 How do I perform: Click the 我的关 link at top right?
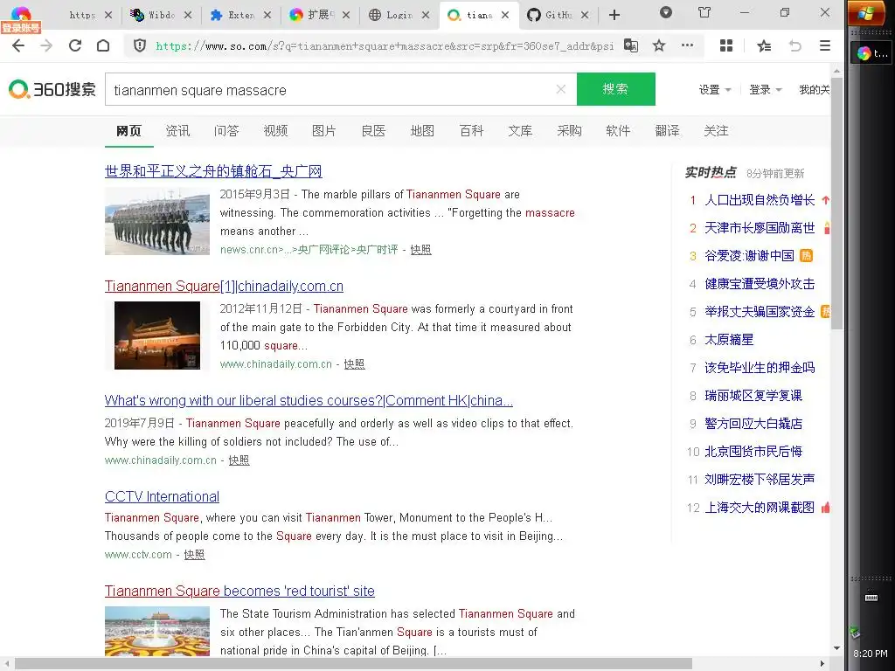pyautogui.click(x=815, y=90)
